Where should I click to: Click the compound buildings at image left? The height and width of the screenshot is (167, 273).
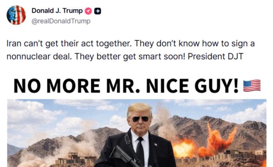(x=76, y=159)
